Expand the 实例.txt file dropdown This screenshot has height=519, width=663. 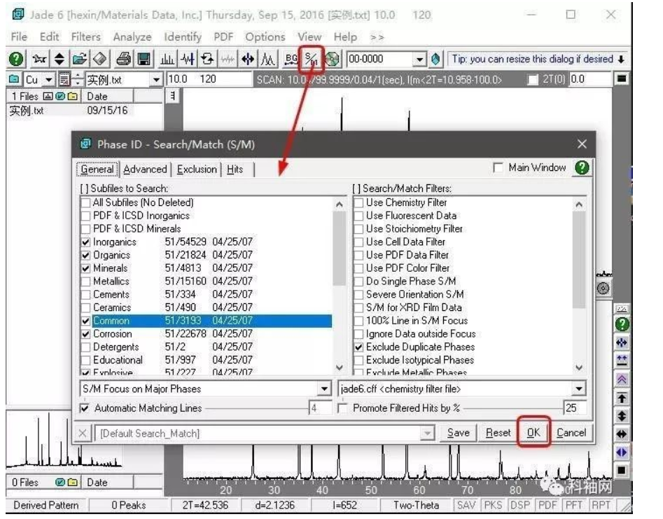[156, 80]
